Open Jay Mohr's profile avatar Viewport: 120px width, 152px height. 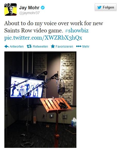click(x=11, y=10)
